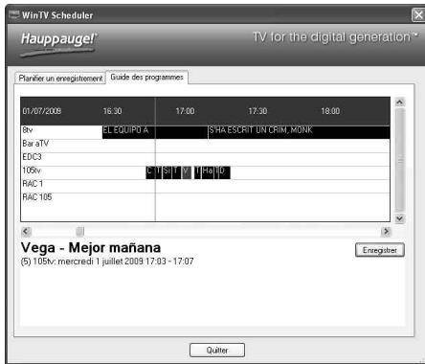The width and height of the screenshot is (425, 364).
Task: Click the Enregistrer button
Action: [380, 250]
